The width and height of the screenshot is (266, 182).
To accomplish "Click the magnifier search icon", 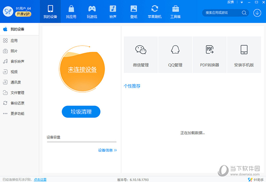I will (x=244, y=13).
